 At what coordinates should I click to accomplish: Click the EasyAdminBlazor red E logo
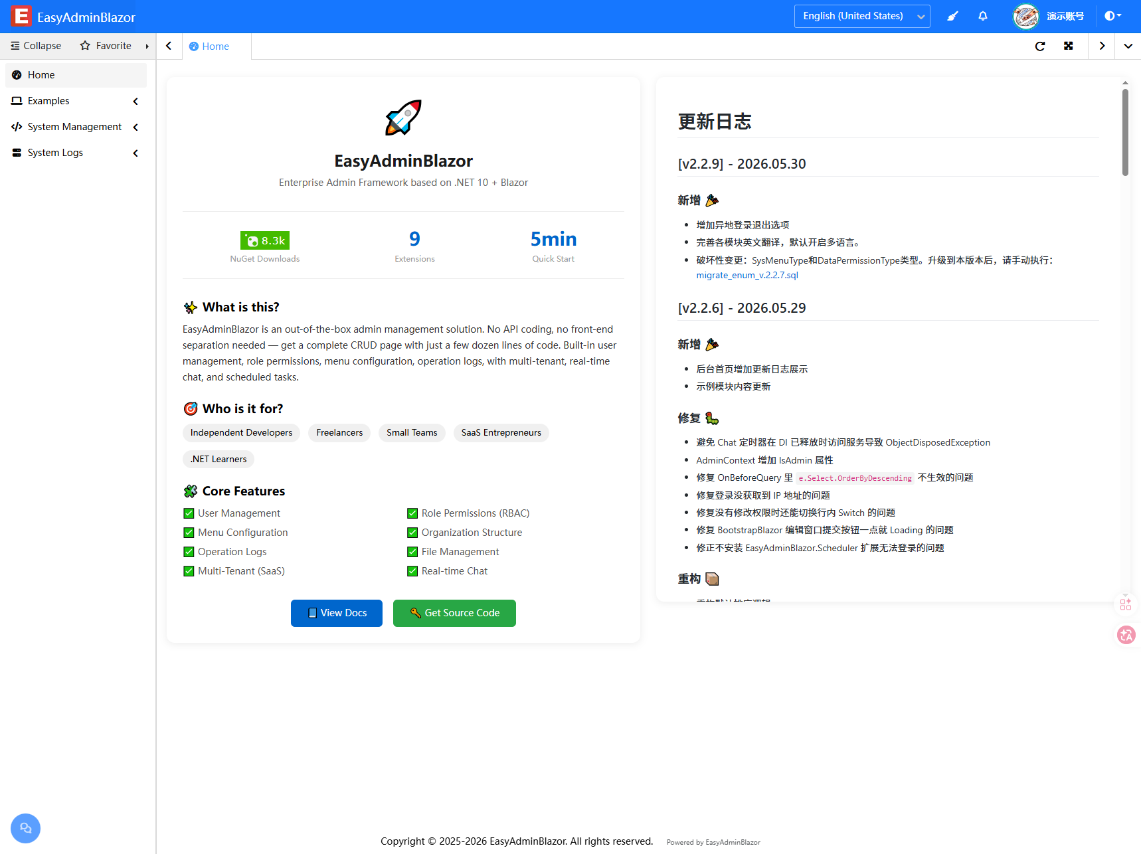21,16
